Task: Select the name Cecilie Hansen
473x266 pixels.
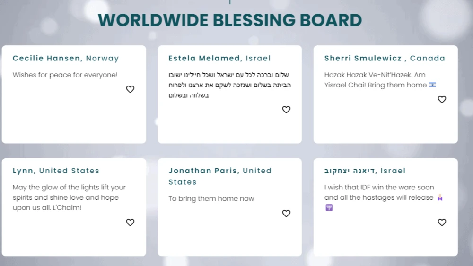Action: (x=46, y=59)
